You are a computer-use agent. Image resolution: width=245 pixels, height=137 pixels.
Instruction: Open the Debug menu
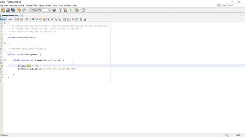coord(41,5)
